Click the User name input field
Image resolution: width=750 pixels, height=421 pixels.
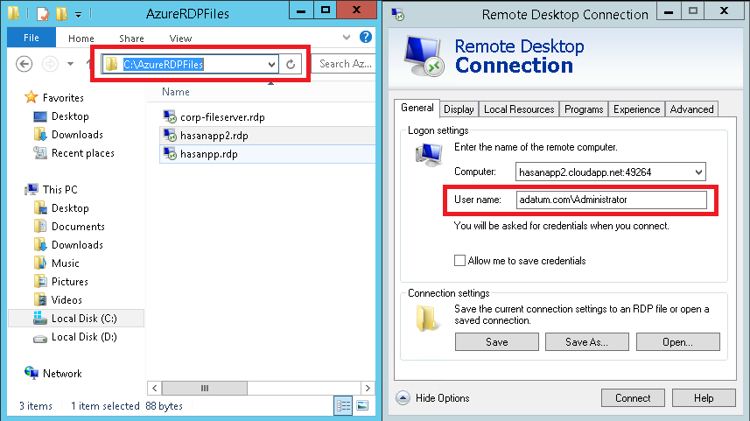pos(611,200)
